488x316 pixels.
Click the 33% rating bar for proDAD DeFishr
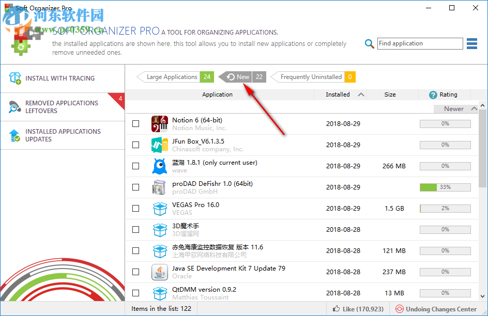click(x=445, y=187)
